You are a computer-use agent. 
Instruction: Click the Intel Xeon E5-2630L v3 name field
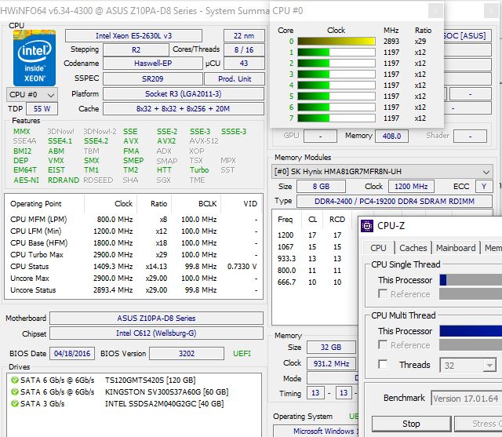pos(133,36)
